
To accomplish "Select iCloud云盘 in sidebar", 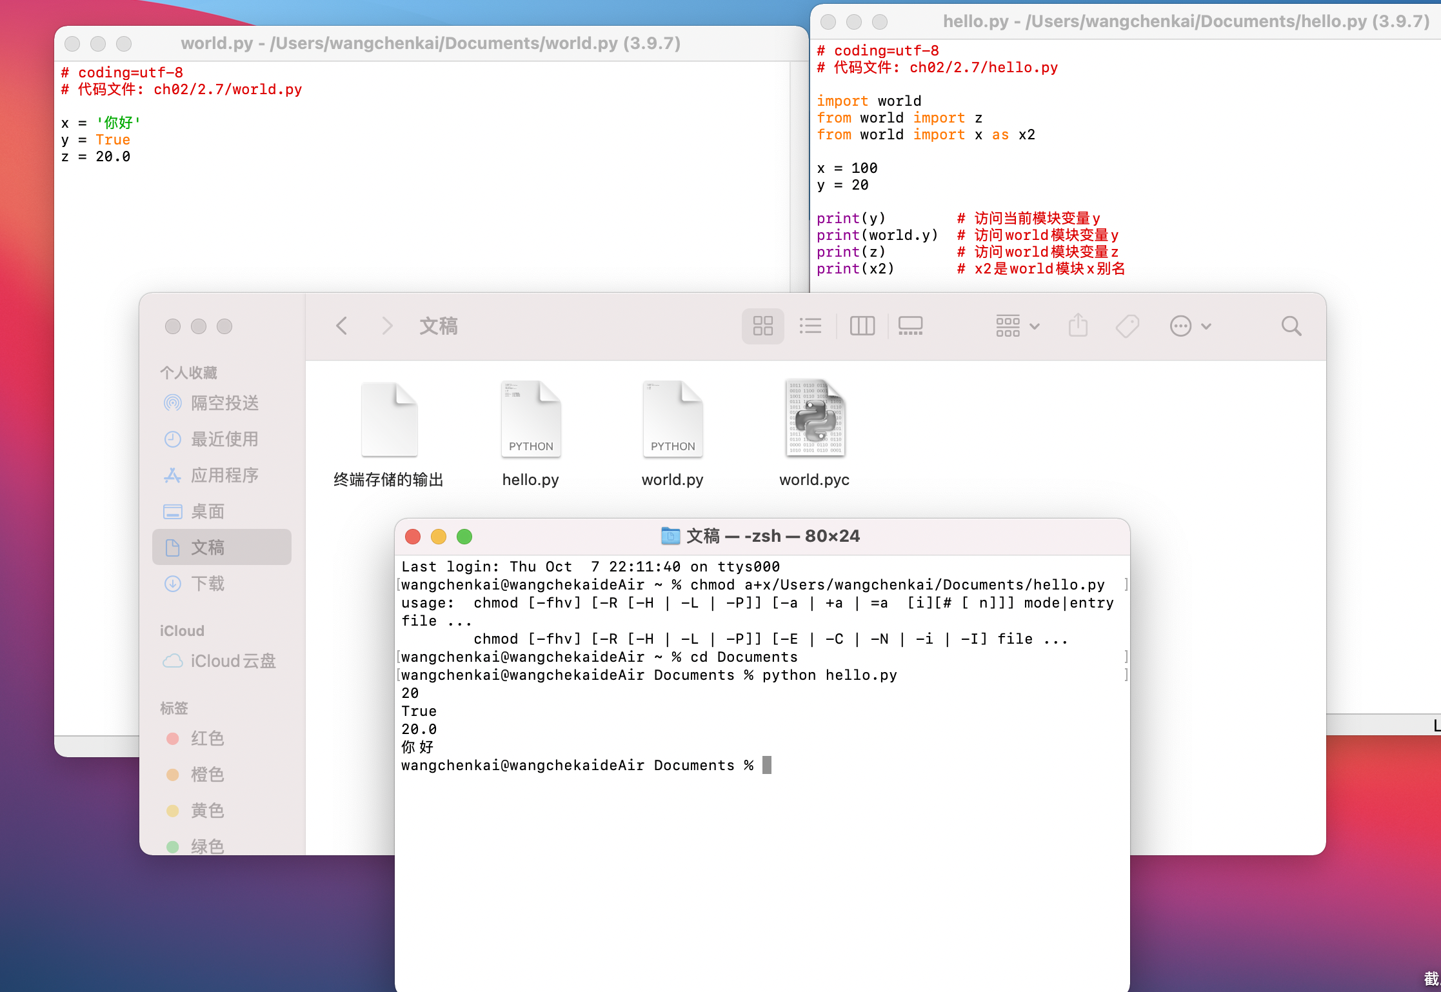I will [232, 661].
